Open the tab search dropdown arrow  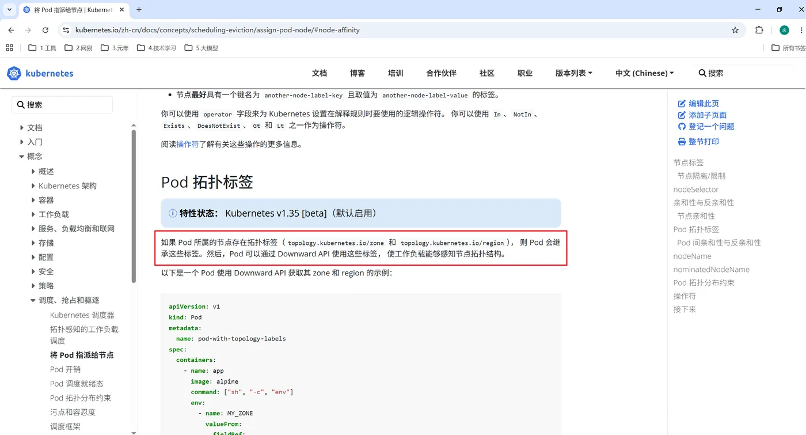point(10,10)
